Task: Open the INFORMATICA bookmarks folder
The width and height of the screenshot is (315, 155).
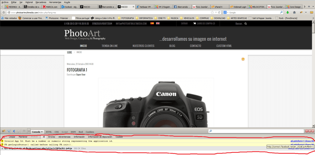Action: click(144, 18)
